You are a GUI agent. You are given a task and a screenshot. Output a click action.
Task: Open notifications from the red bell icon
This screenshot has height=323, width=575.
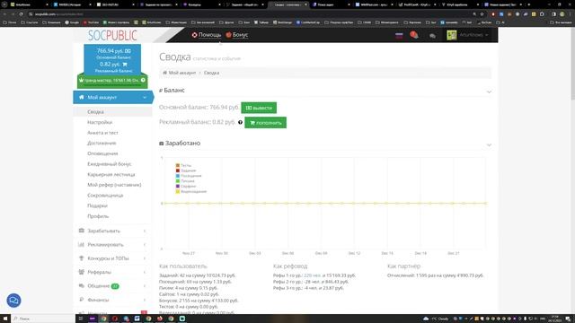[414, 35]
